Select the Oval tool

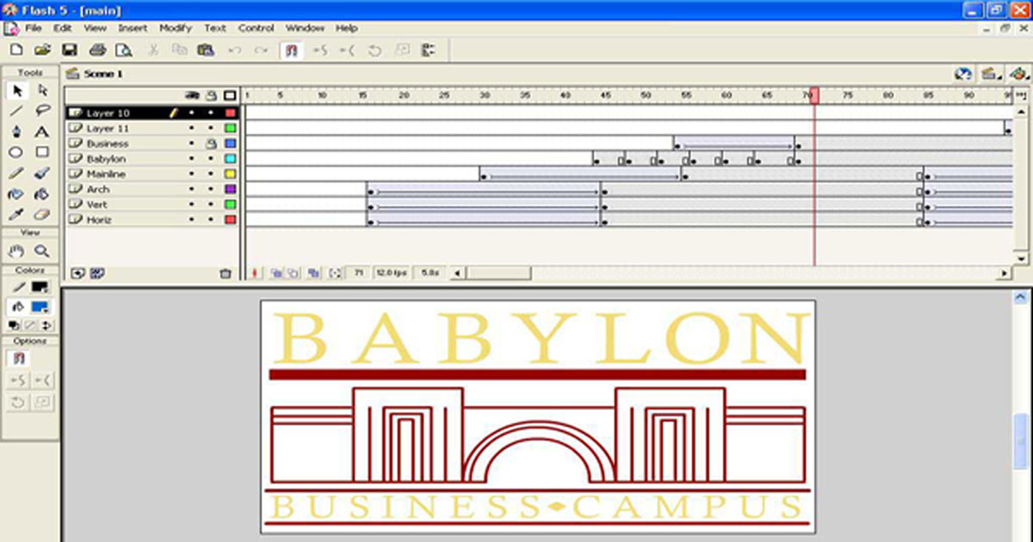(x=16, y=152)
